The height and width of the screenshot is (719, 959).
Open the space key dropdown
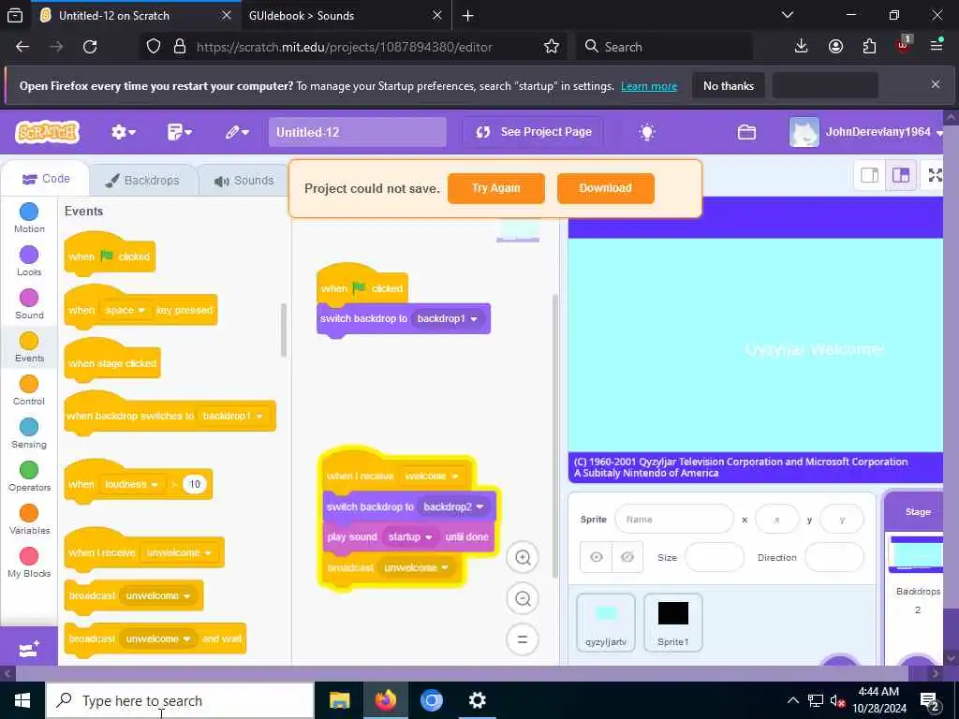125,311
